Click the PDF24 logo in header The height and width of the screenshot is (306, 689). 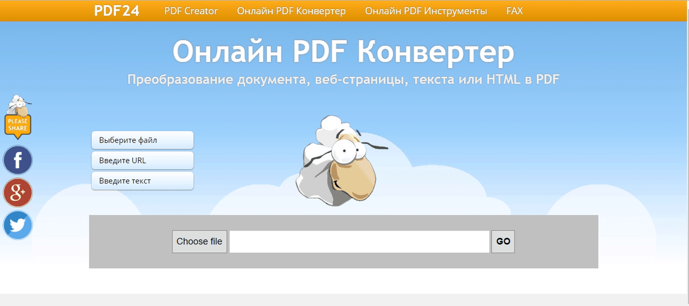pyautogui.click(x=117, y=11)
